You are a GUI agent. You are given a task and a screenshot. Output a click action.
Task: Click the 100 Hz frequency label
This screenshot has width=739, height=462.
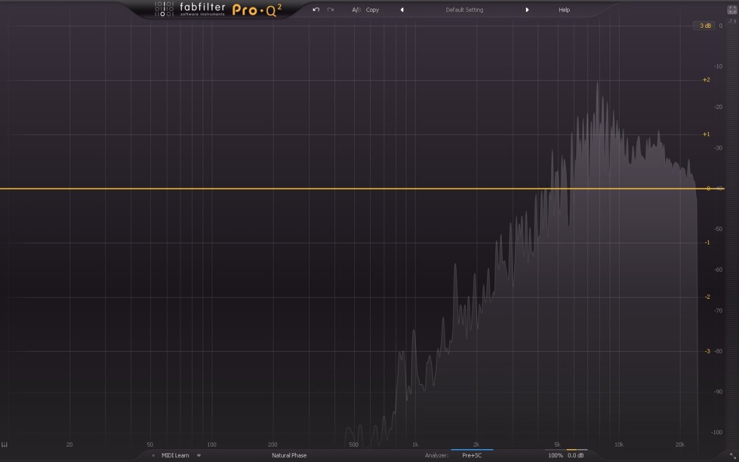point(212,445)
